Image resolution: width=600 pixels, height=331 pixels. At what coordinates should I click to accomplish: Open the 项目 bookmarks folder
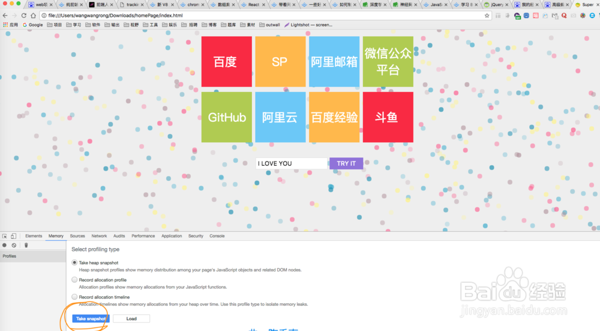(x=55, y=25)
